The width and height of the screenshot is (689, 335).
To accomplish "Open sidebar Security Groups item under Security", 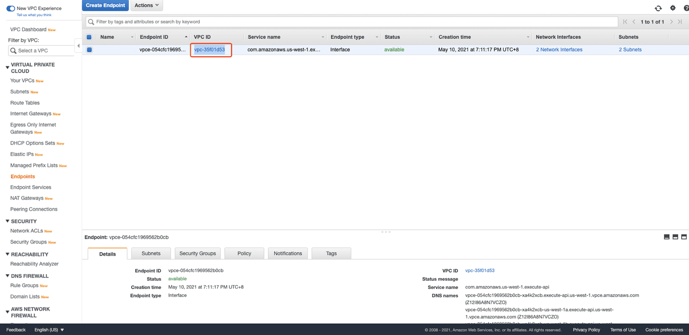I will 28,242.
